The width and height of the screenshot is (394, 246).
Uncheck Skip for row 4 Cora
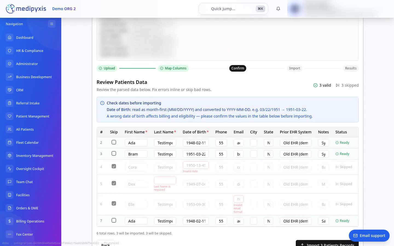[114, 166]
